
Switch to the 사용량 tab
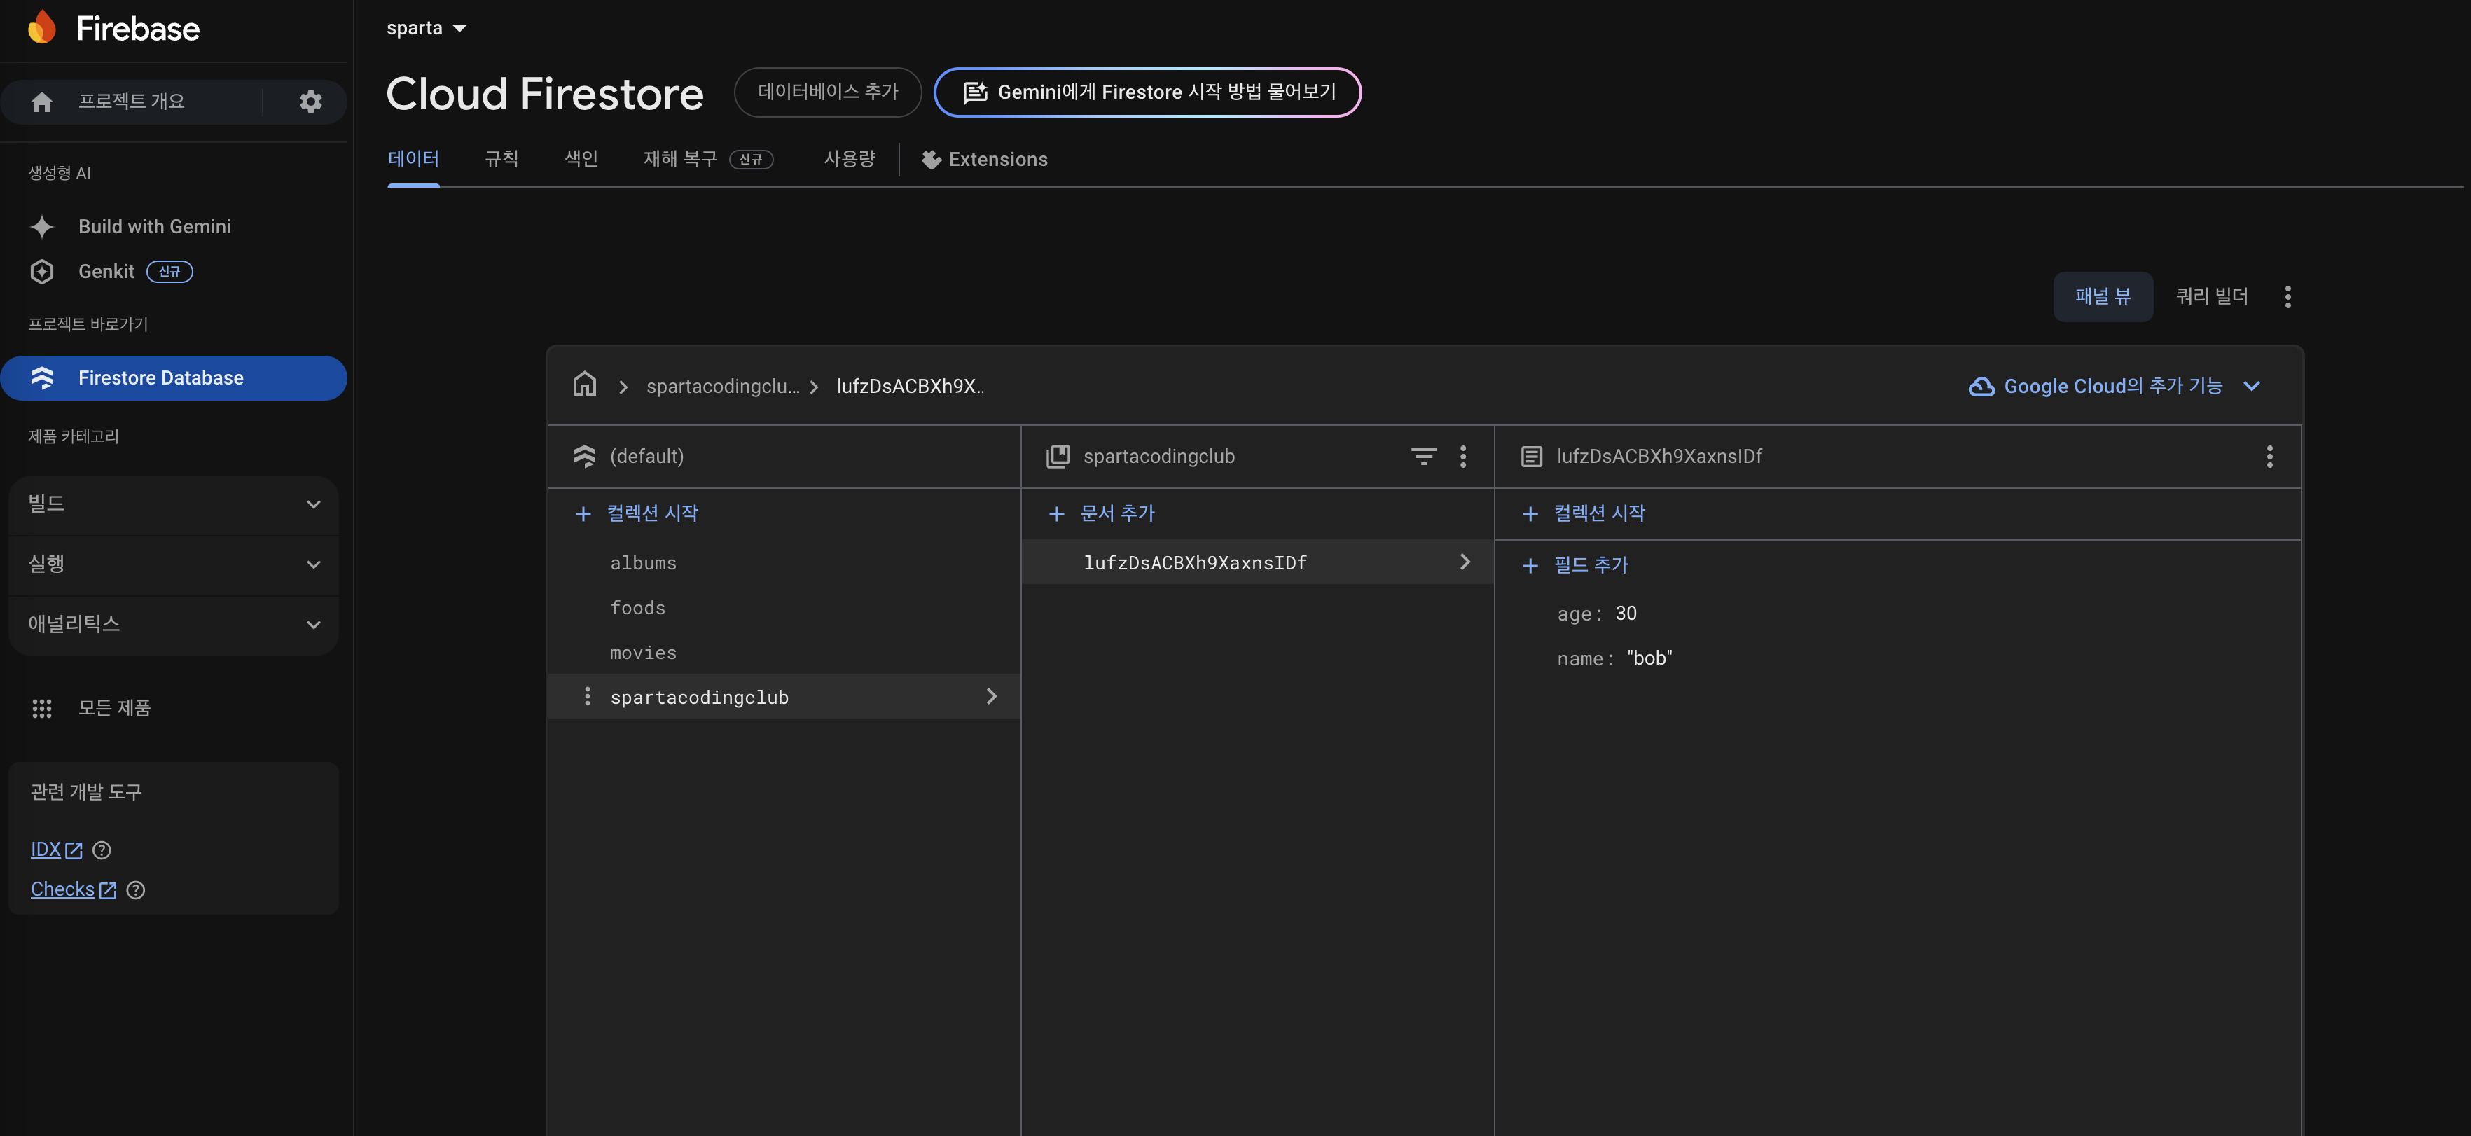click(x=850, y=159)
